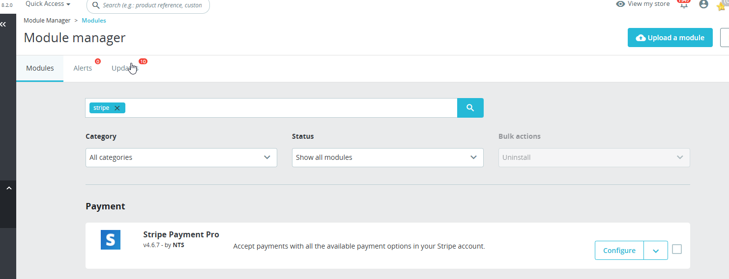Open the Uninstall bulk actions dropdown

594,157
